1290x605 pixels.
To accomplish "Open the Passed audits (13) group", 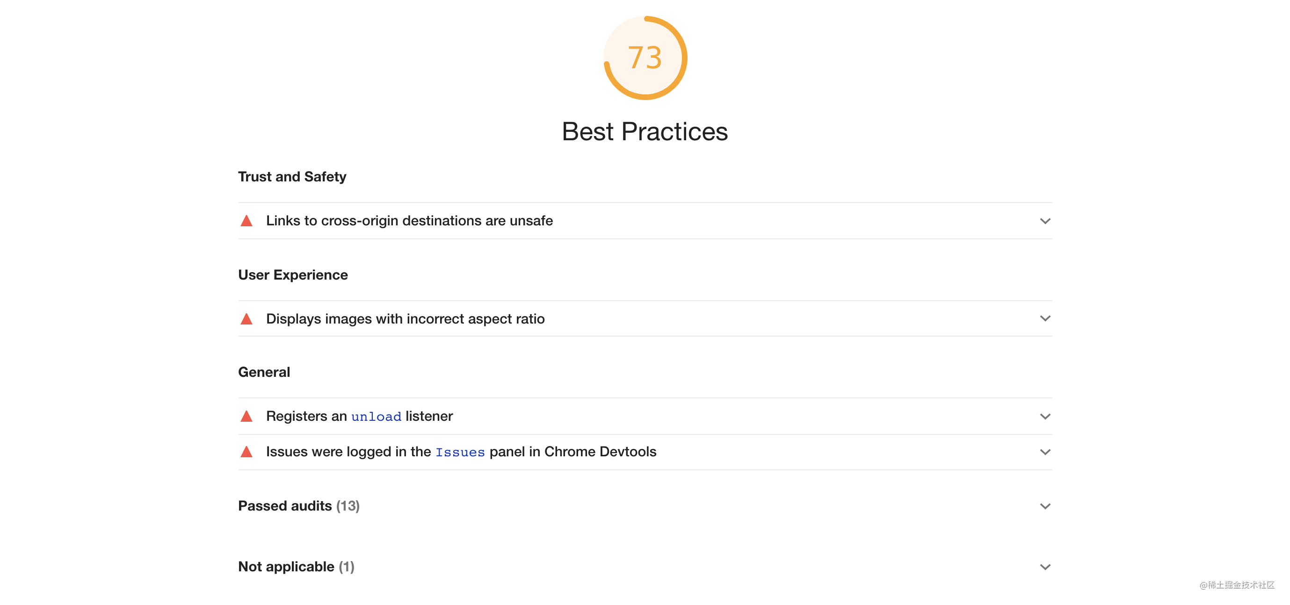I will pos(645,506).
